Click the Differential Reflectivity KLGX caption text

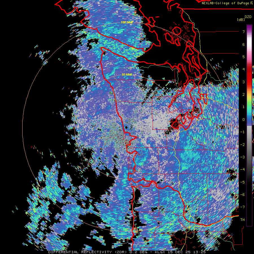click(x=127, y=252)
